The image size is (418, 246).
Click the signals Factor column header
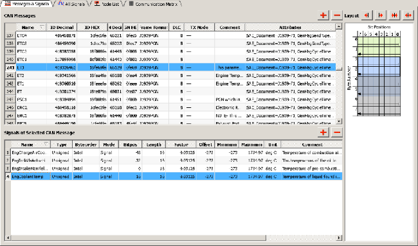(x=181, y=145)
